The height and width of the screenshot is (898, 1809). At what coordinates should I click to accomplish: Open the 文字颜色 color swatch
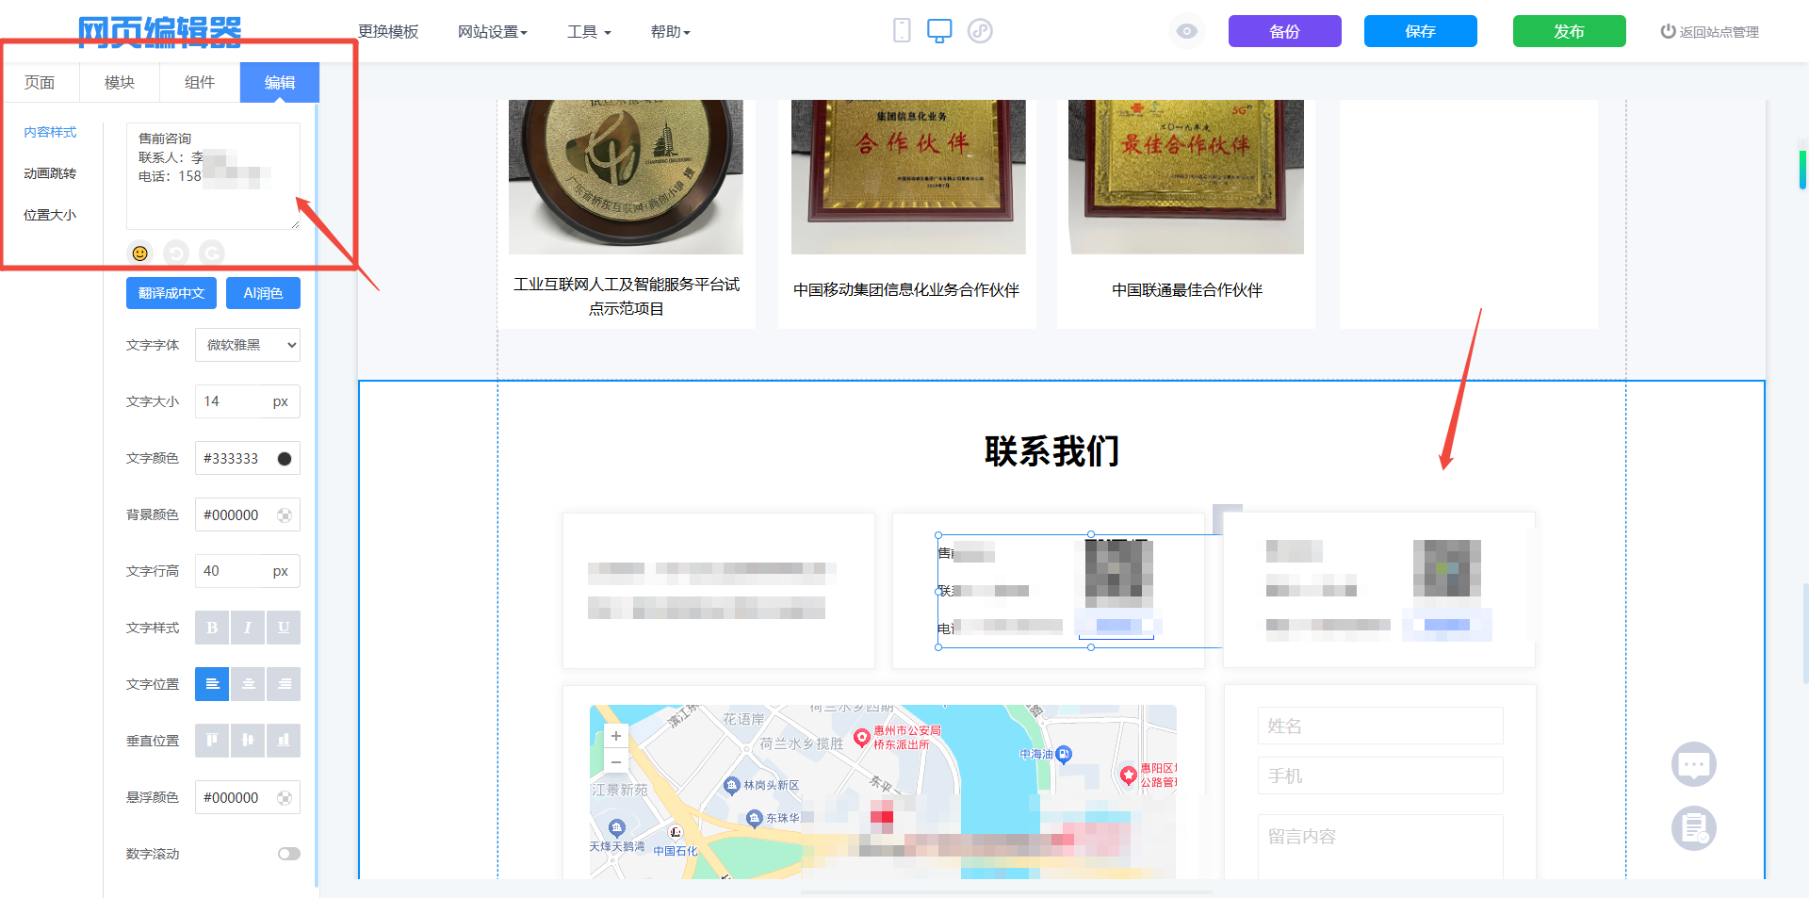coord(284,459)
